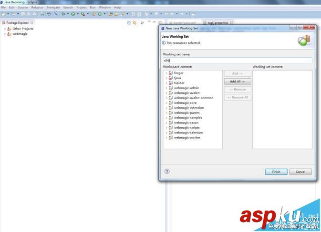Image resolution: width=321 pixels, height=232 pixels.
Task: Select webmagic-selenium in Workspace content
Action: [188, 132]
